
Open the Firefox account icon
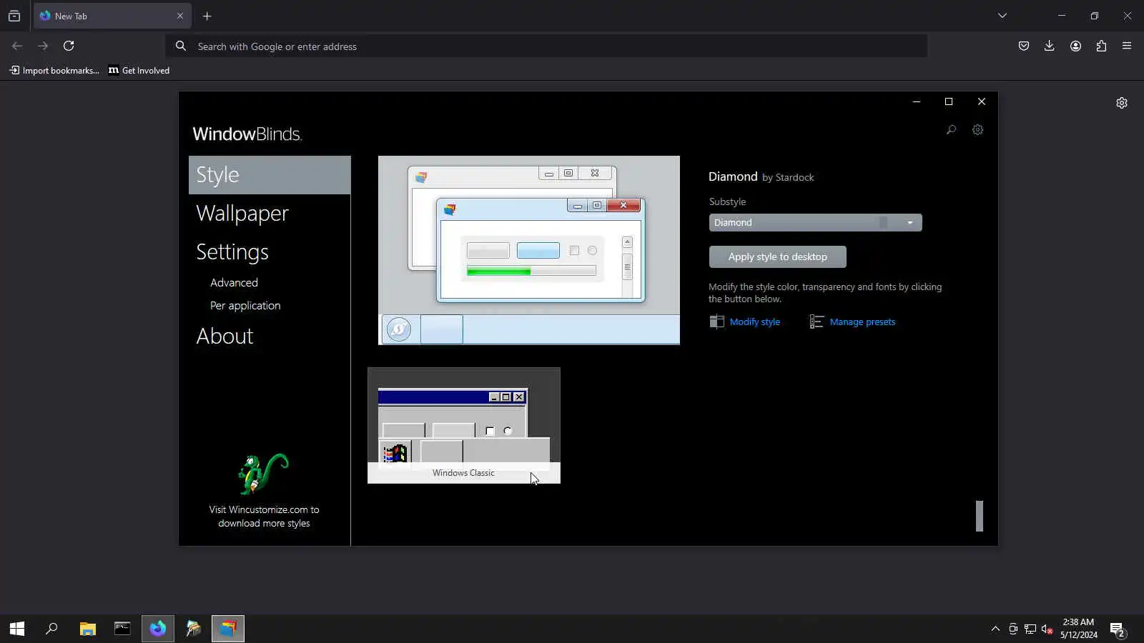click(1075, 46)
